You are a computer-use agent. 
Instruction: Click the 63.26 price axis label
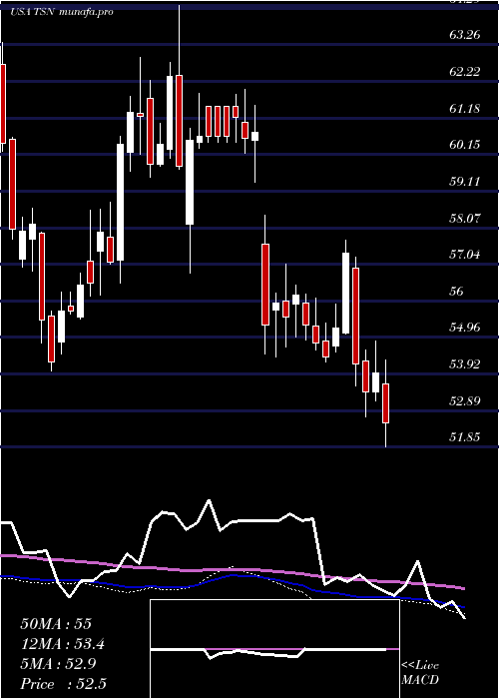point(465,35)
